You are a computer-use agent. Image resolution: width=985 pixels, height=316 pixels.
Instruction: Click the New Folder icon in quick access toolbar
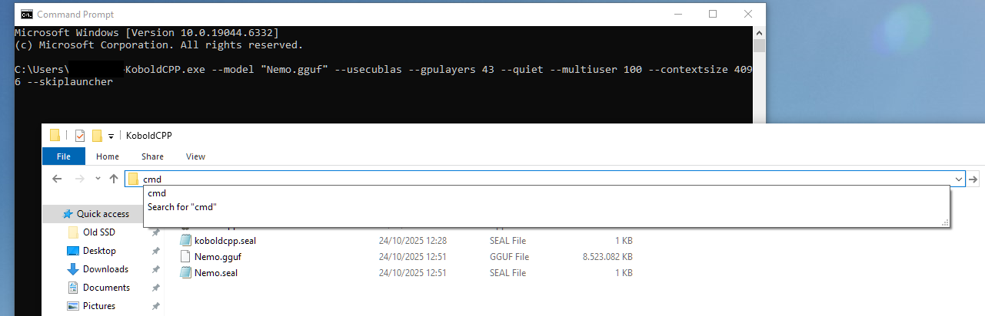point(97,136)
